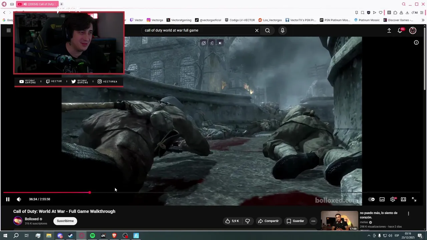Open the recommended video options menu dots
The image size is (427, 240).
point(408,214)
